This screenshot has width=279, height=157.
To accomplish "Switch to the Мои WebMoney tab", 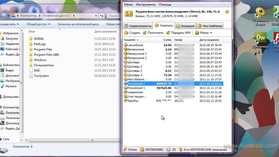I will tap(210, 26).
